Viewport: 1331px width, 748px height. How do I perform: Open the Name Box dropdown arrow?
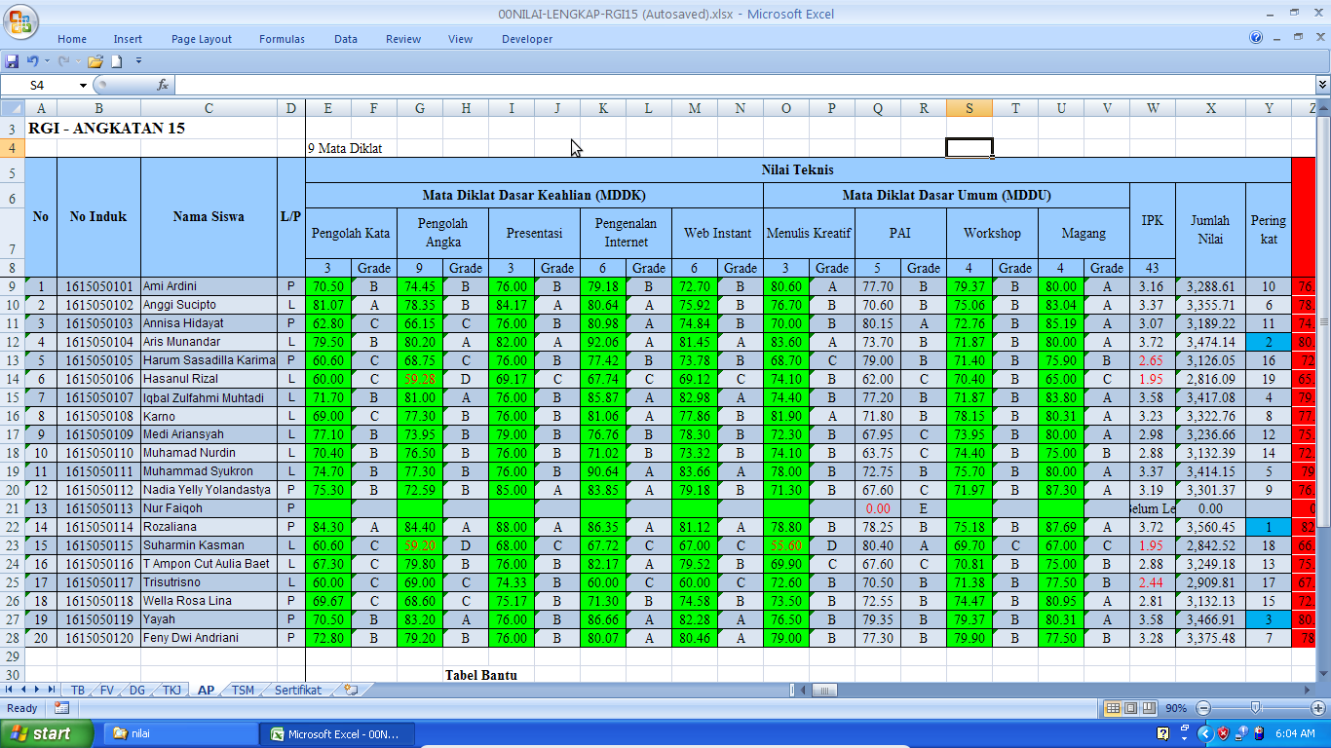[83, 86]
